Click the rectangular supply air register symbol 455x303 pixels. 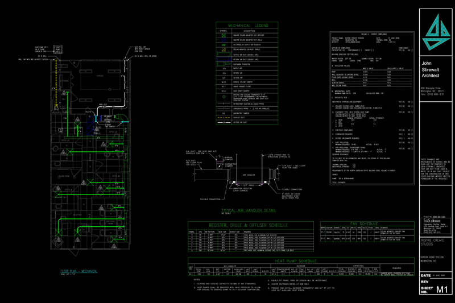click(223, 44)
